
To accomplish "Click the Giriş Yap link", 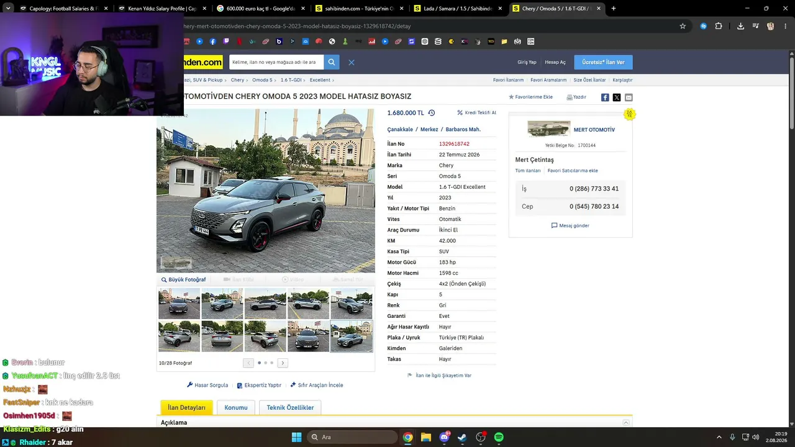I will click(x=527, y=62).
